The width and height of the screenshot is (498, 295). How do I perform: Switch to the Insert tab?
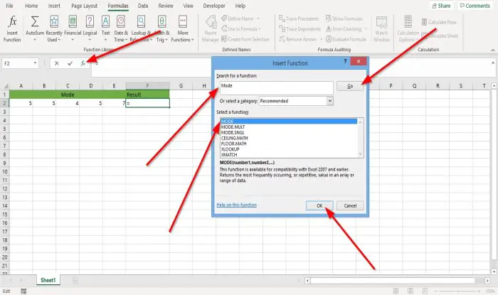coord(54,6)
